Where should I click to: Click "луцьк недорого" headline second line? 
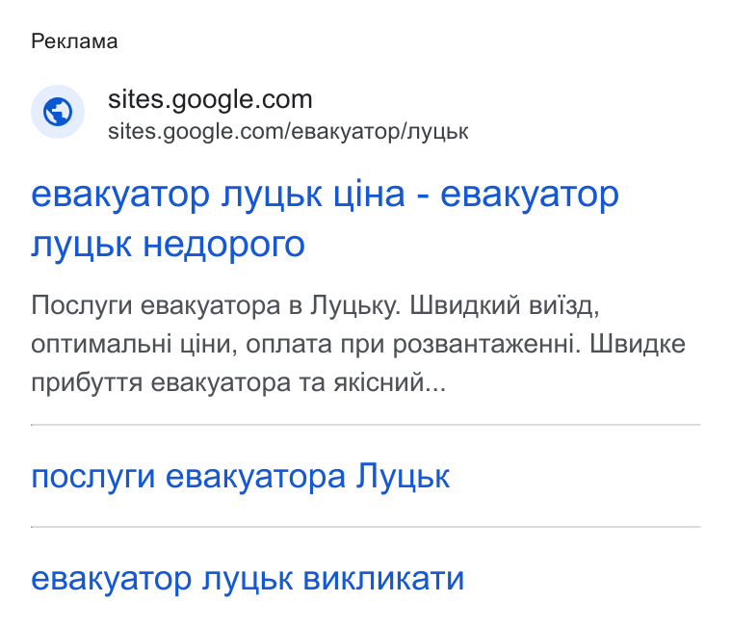[x=168, y=245]
